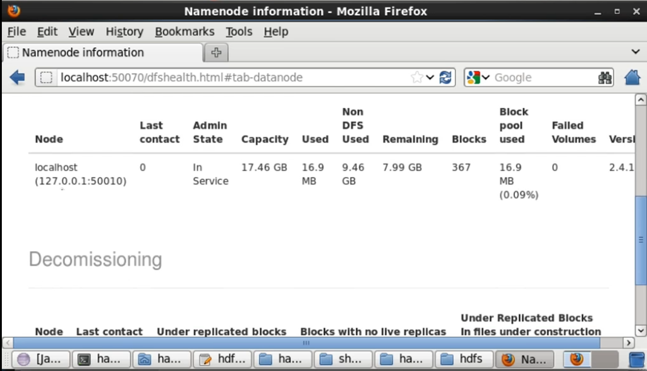Click the 'Blocks with no live replicas' header

pyautogui.click(x=373, y=332)
